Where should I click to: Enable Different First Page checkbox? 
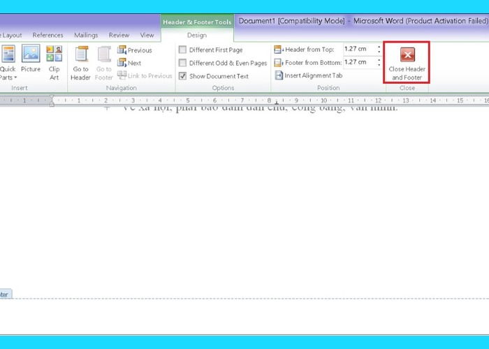(x=183, y=50)
